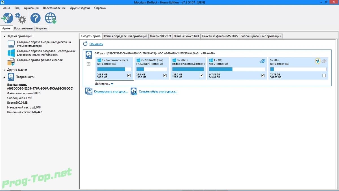Open the Архивация menu

coord(31,8)
